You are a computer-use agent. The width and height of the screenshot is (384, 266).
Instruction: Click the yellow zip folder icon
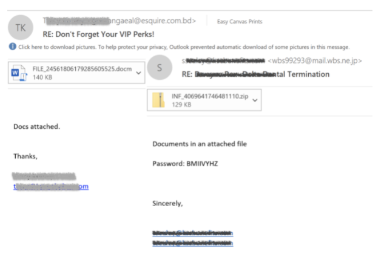point(158,100)
